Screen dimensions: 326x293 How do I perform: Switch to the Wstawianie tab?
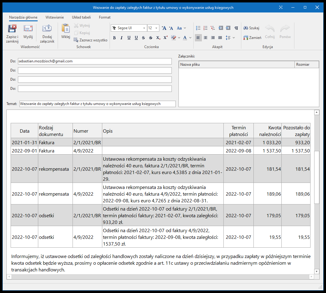pyautogui.click(x=55, y=17)
